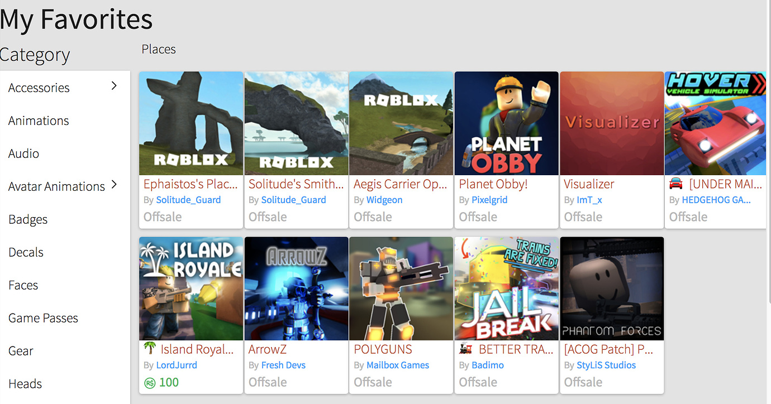Select the Audio category
Screen dimensions: 771x404
coord(23,153)
